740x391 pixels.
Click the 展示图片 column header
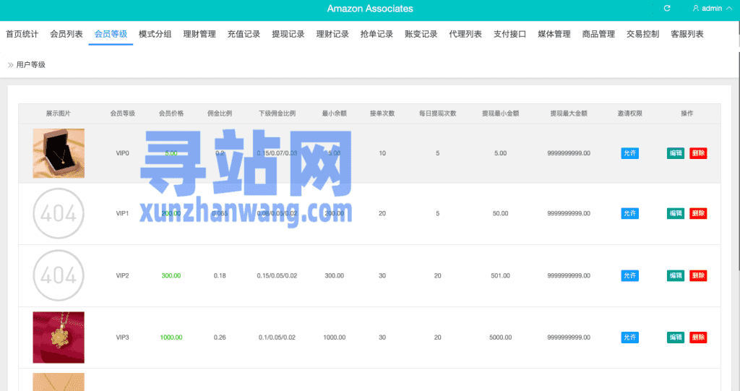[58, 113]
